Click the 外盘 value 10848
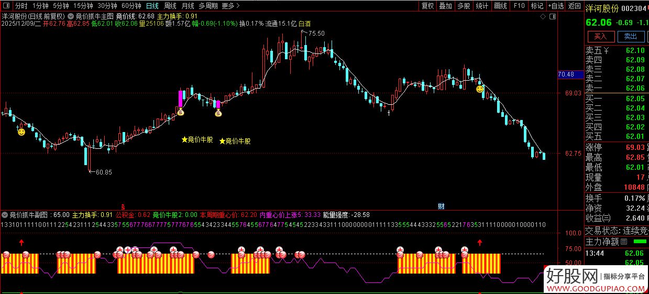Image resolution: width=649 pixels, height=294 pixels. tap(634, 188)
